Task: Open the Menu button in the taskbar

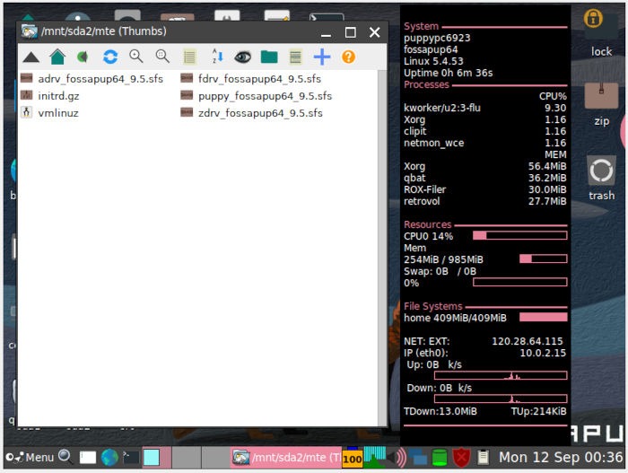Action: pyautogui.click(x=30, y=457)
